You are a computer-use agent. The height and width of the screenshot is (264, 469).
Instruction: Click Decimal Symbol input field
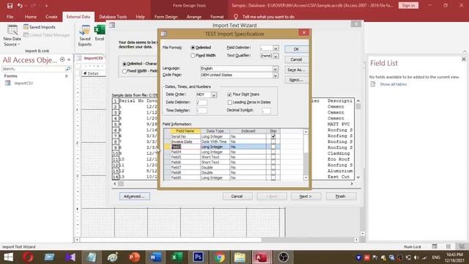[266, 111]
